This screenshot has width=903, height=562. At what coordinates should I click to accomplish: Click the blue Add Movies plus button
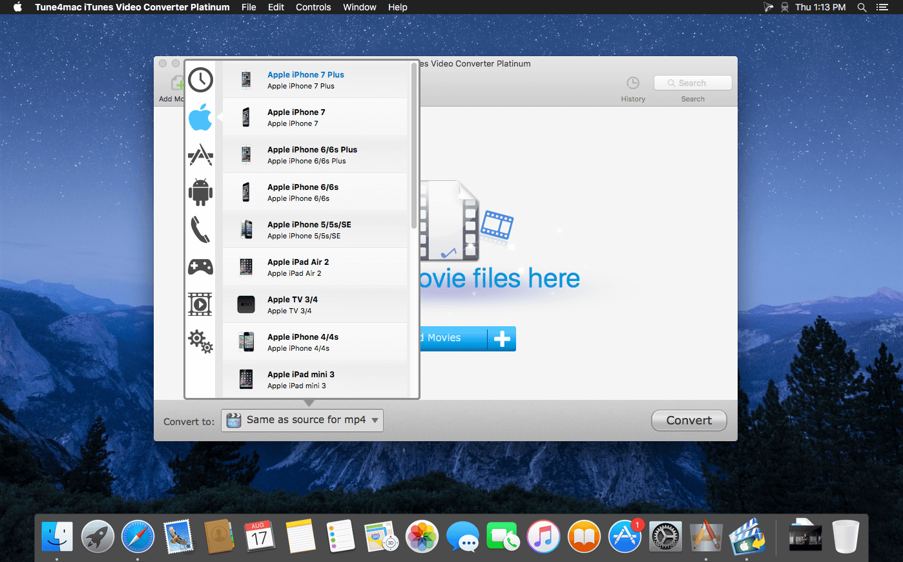tap(502, 338)
